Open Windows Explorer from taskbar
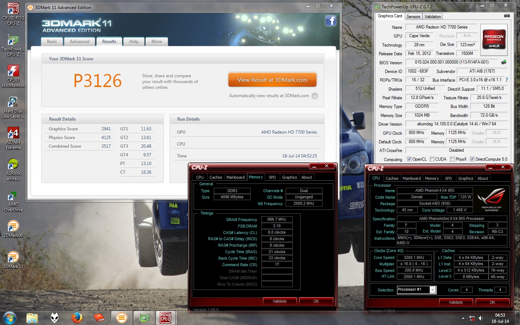520x325 pixels. [x=32, y=318]
